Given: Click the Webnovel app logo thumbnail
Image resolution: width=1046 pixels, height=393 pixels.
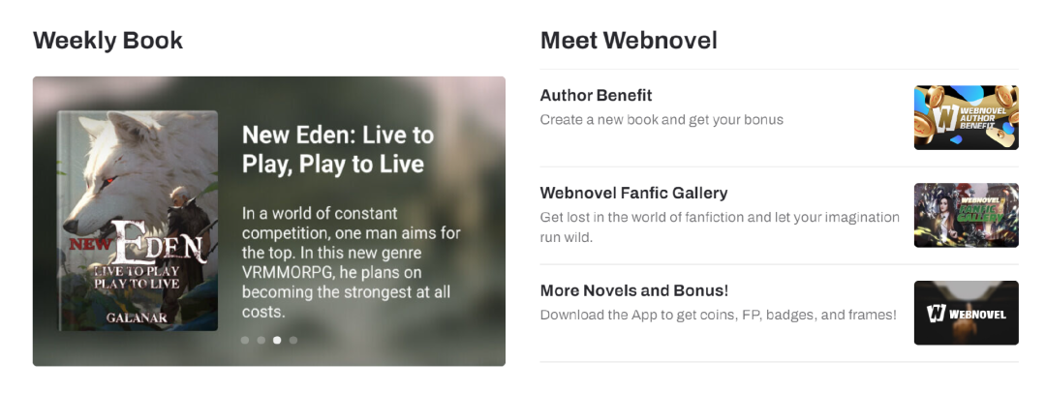Looking at the screenshot, I should 966,313.
